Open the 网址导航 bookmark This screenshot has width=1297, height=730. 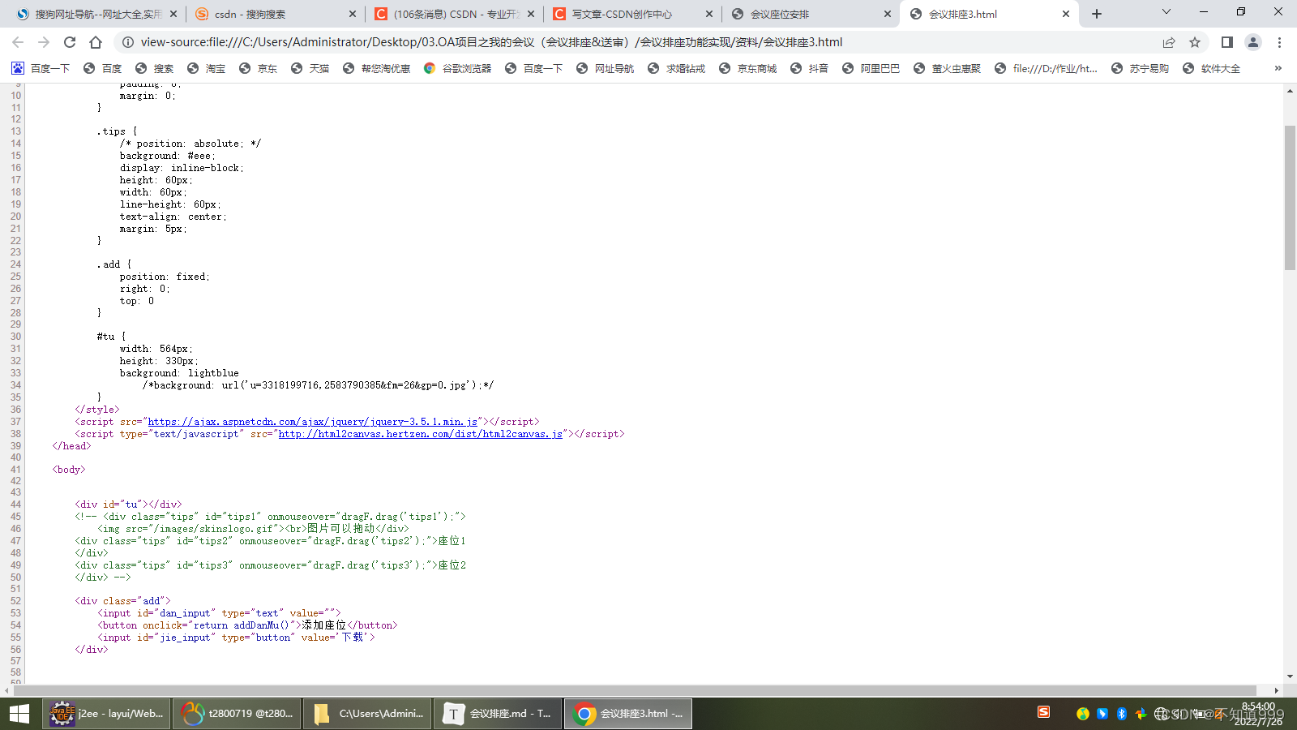pos(605,68)
